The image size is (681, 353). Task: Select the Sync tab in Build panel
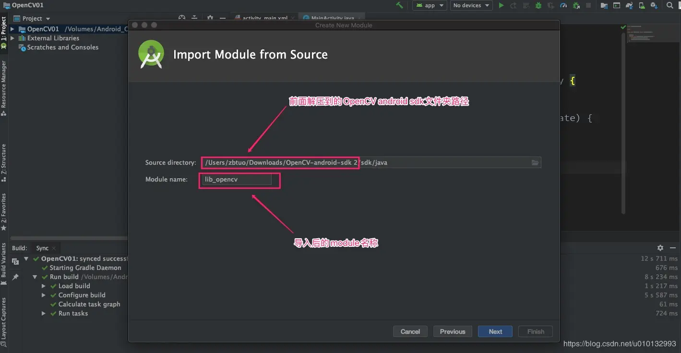(x=42, y=248)
